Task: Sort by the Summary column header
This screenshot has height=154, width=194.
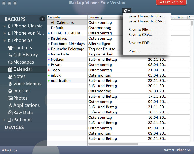Action: coord(104,17)
